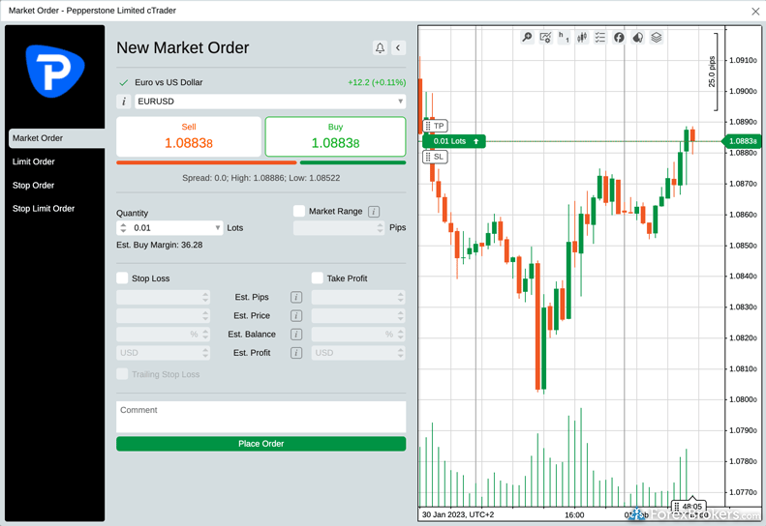Open the h1 timeframe selector
766x526 pixels.
coord(564,38)
